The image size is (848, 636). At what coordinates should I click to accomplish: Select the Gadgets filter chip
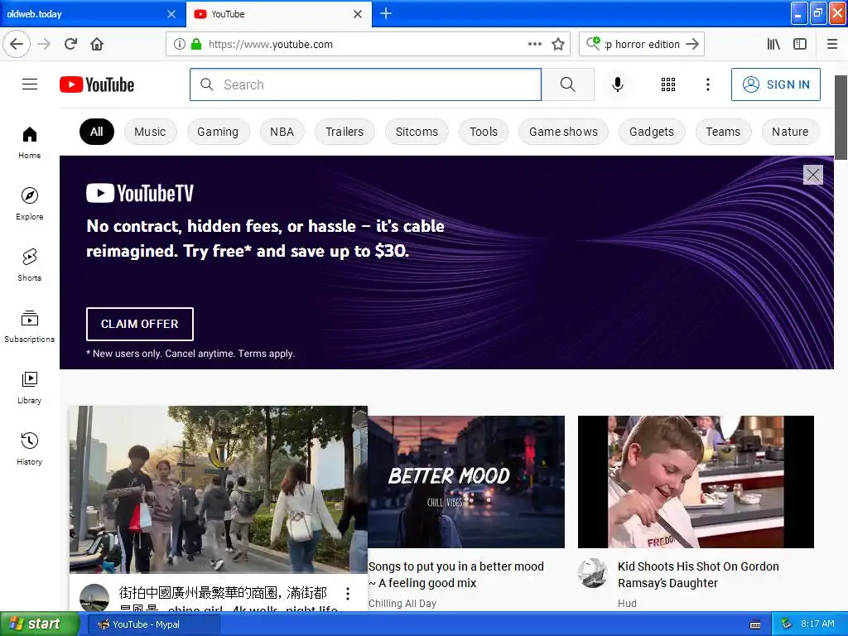652,132
